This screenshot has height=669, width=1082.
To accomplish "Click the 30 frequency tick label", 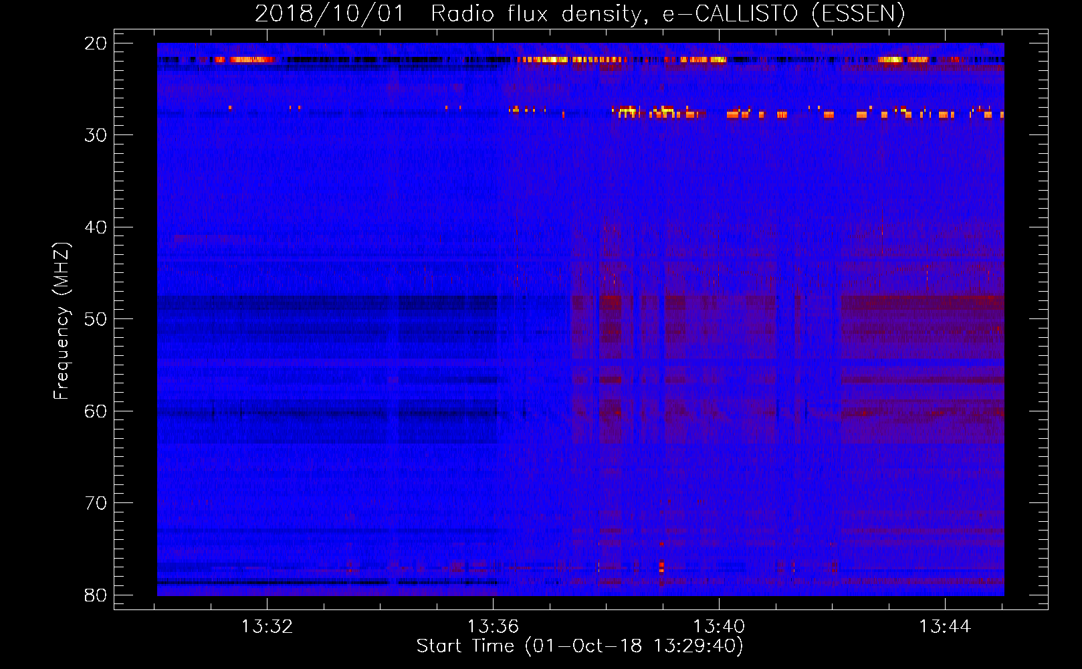I will (96, 135).
